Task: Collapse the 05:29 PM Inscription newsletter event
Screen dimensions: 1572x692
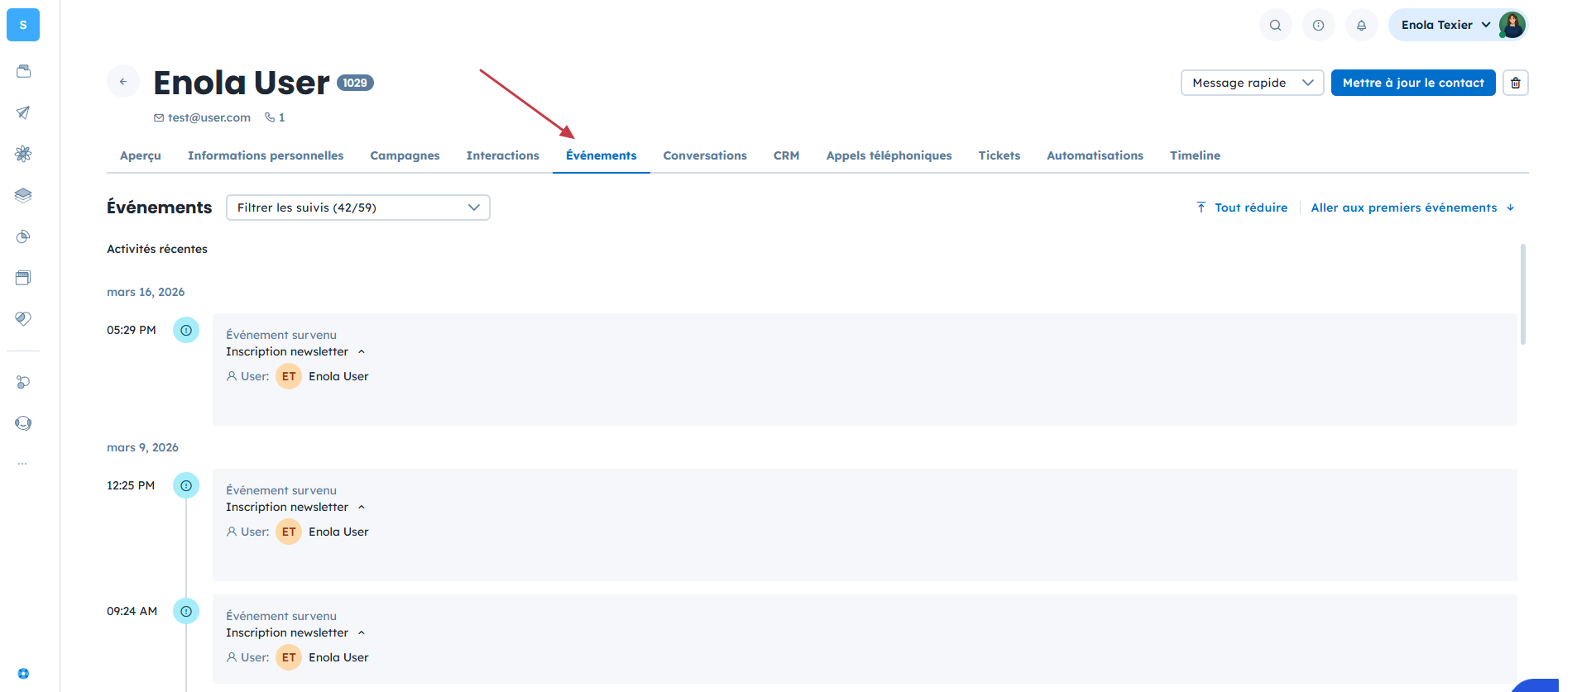Action: (362, 351)
